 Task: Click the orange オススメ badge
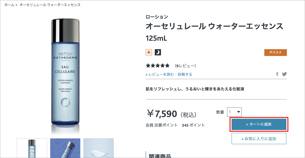pos(275,53)
